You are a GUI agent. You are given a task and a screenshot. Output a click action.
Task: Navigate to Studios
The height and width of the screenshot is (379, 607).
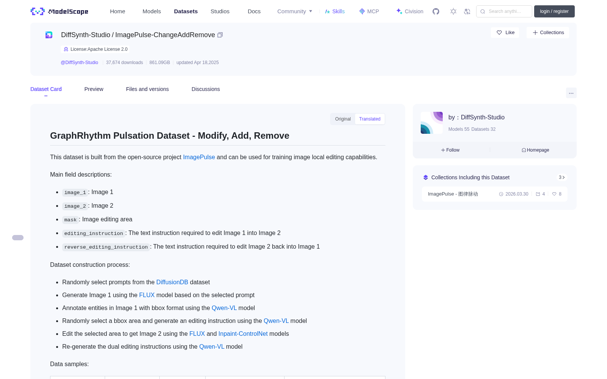[220, 11]
